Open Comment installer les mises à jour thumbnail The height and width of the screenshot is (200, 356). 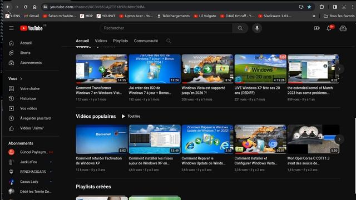coord(155,139)
